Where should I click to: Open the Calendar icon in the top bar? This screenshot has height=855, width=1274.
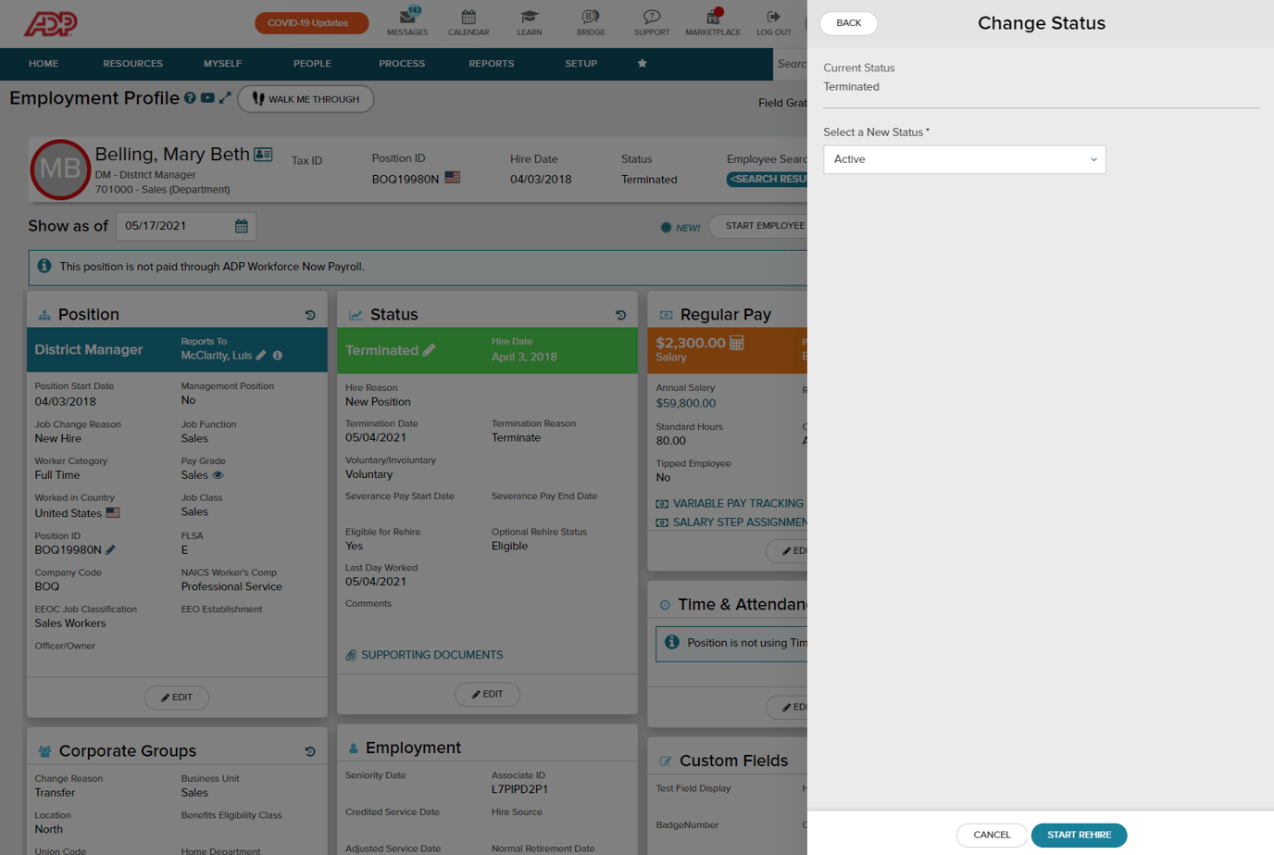pyautogui.click(x=468, y=19)
